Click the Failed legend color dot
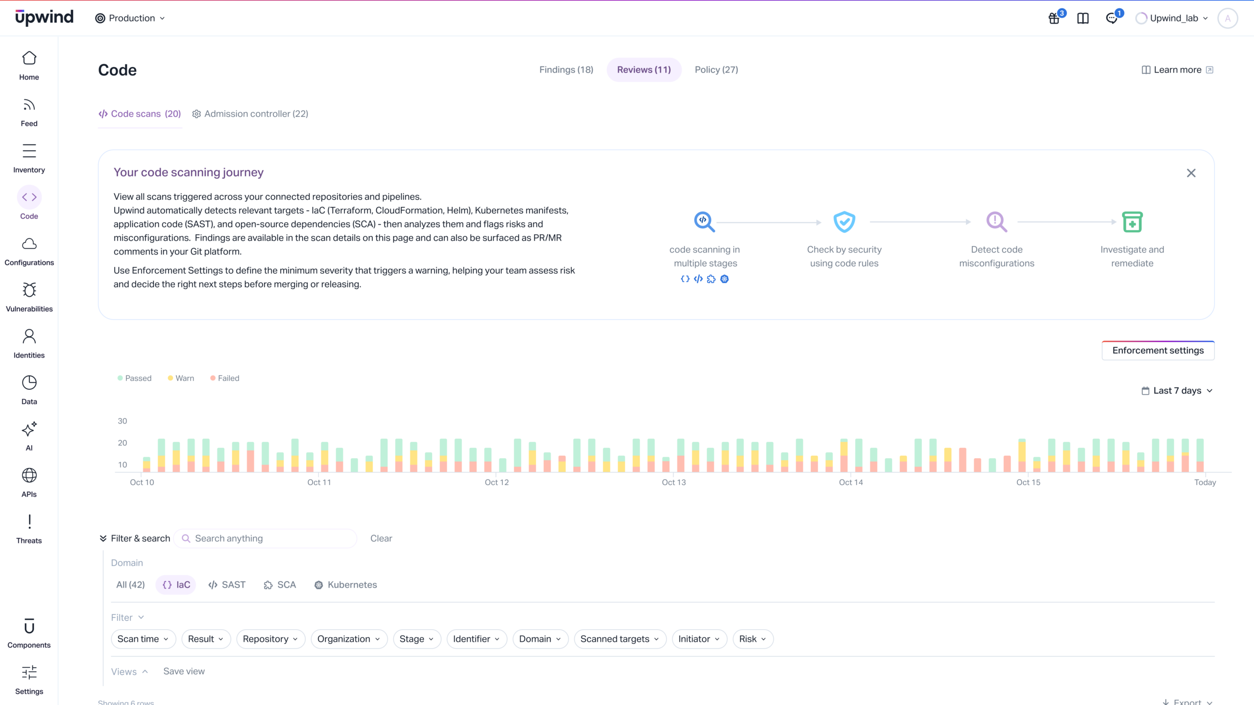The image size is (1254, 705). pyautogui.click(x=213, y=378)
